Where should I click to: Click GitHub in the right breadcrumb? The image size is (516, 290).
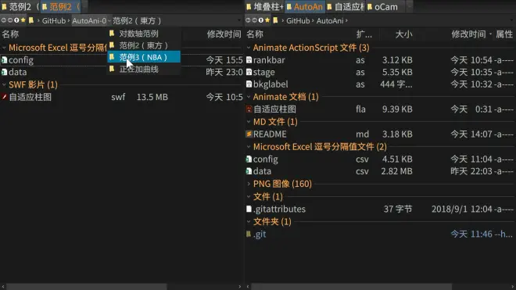[298, 21]
